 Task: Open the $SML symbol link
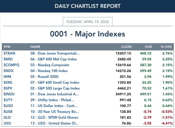click(x=8, y=83)
